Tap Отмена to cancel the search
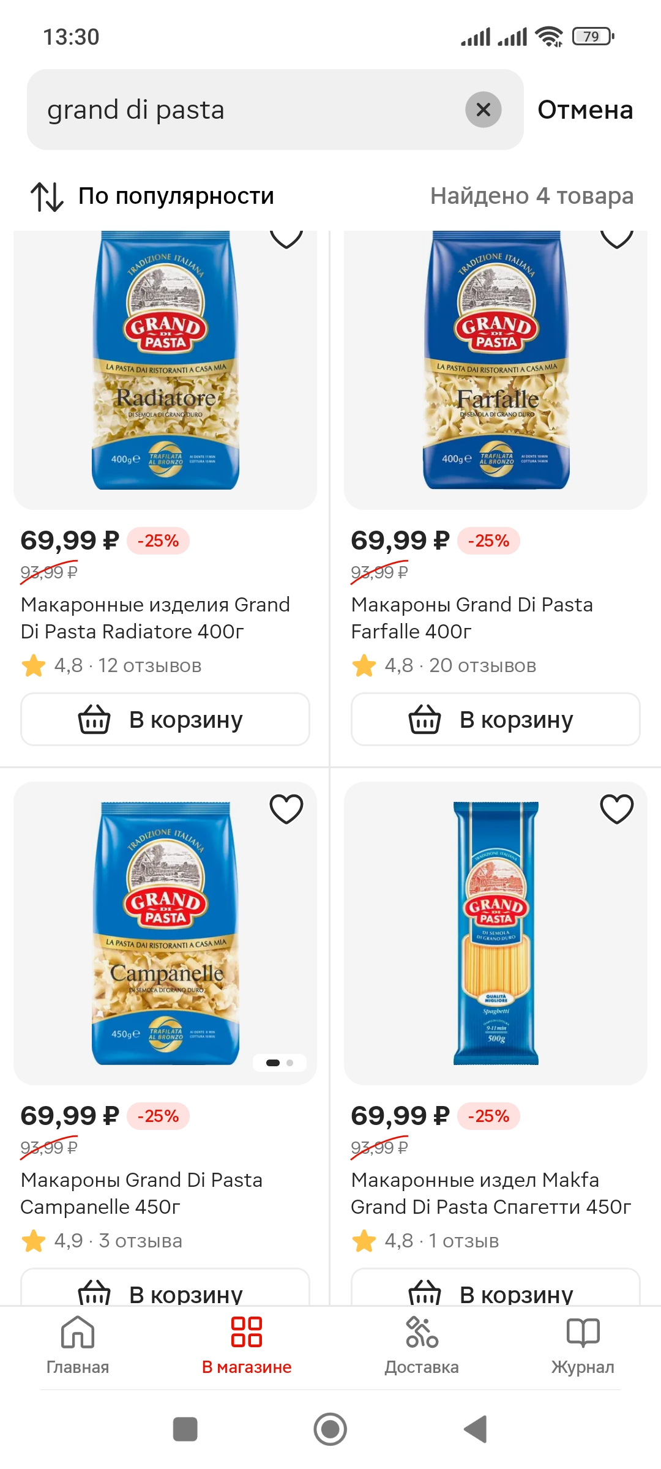 coord(585,110)
